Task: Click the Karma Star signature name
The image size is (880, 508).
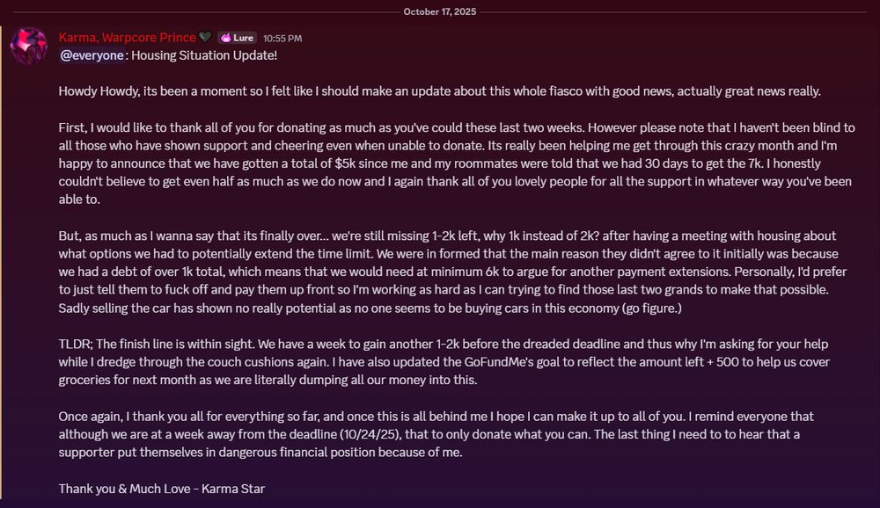Action: coord(233,489)
